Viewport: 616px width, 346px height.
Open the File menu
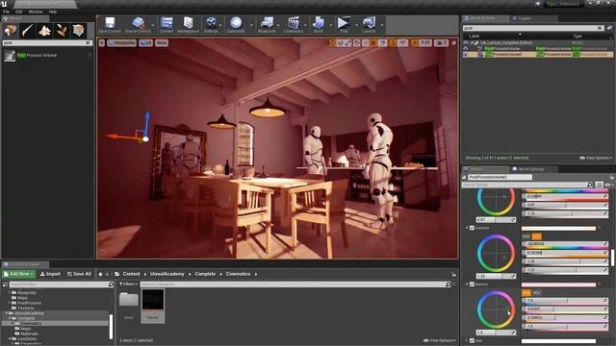click(7, 12)
